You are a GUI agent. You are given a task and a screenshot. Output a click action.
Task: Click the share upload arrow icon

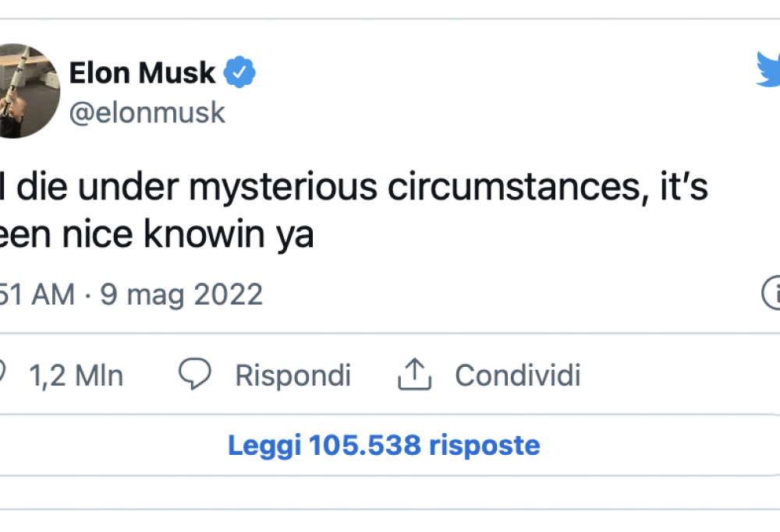(413, 374)
